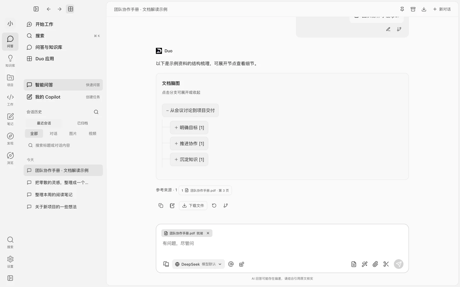Click 下载文件 button
Screen dimensions: 460x287
point(193,206)
